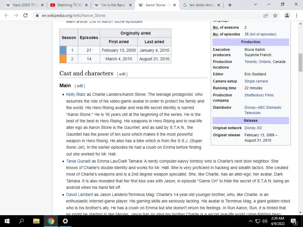Screen dimensions: 303x227
Task: Select the "January 4, 2010" table cell
Action: coord(154,50)
